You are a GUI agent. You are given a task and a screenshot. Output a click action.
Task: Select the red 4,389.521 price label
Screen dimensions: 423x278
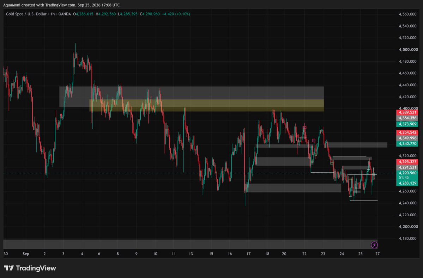(x=407, y=112)
